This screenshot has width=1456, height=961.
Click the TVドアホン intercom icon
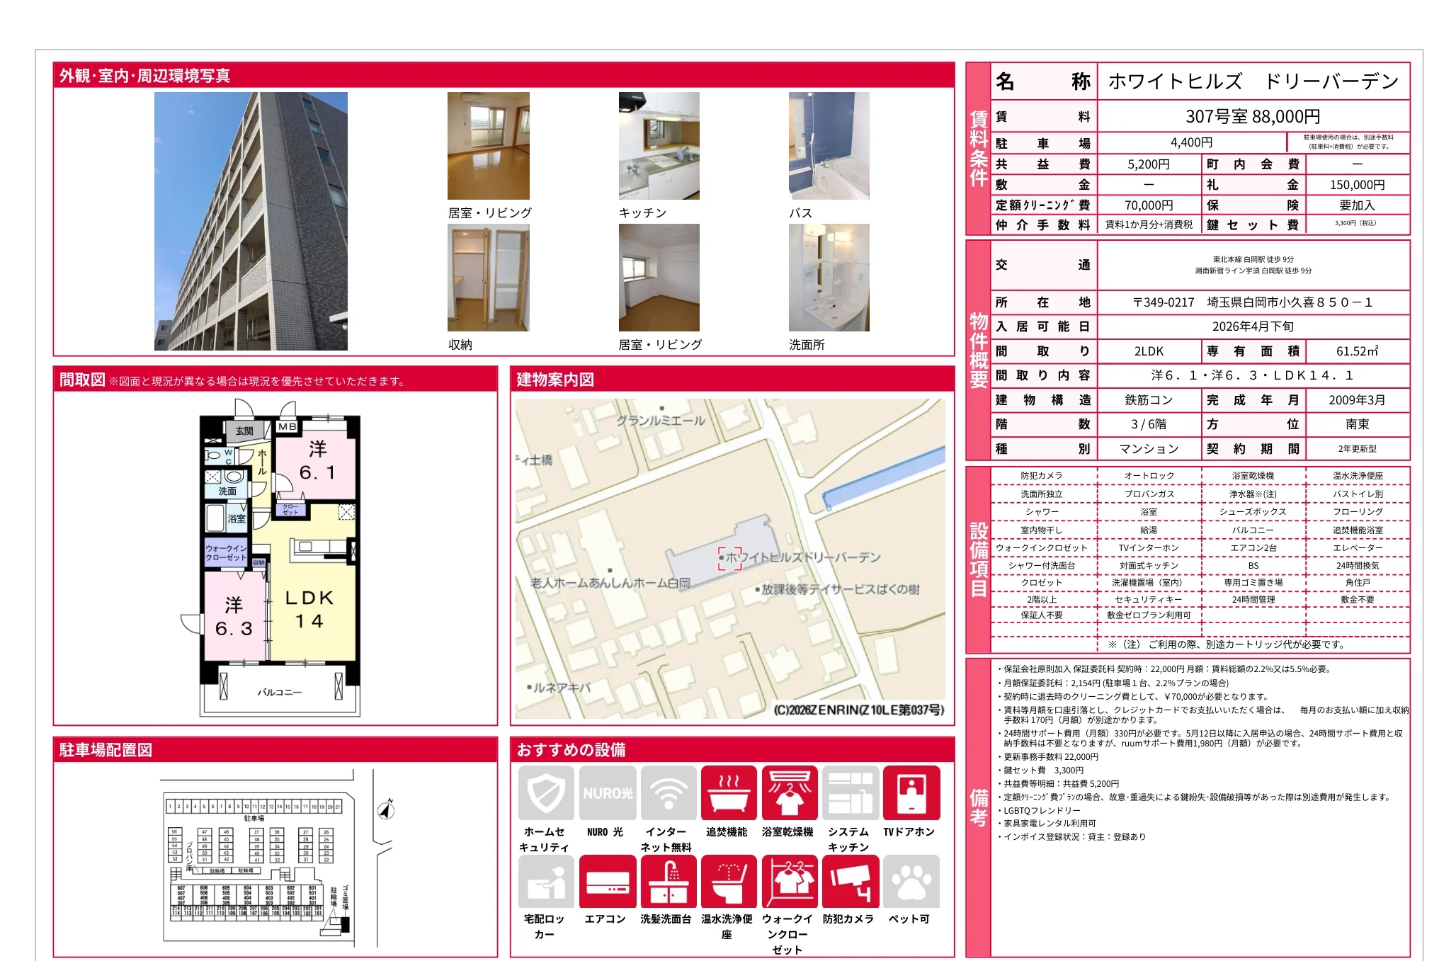click(x=911, y=793)
